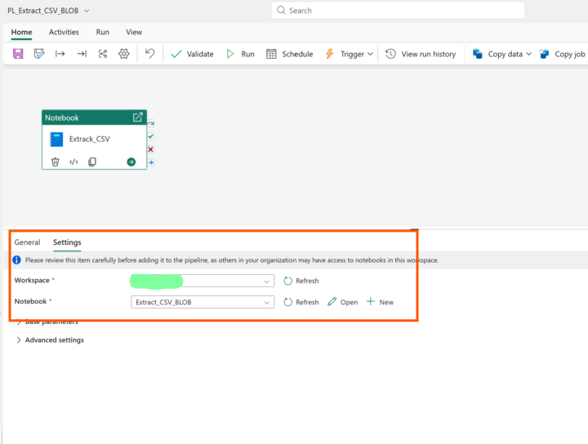Image resolution: width=588 pixels, height=444 pixels.
Task: Refresh the Notebook list
Action: click(x=301, y=302)
